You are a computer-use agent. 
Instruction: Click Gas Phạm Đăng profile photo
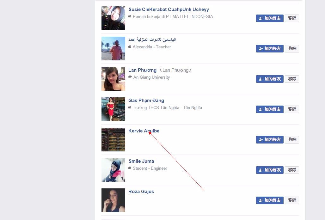point(113,109)
